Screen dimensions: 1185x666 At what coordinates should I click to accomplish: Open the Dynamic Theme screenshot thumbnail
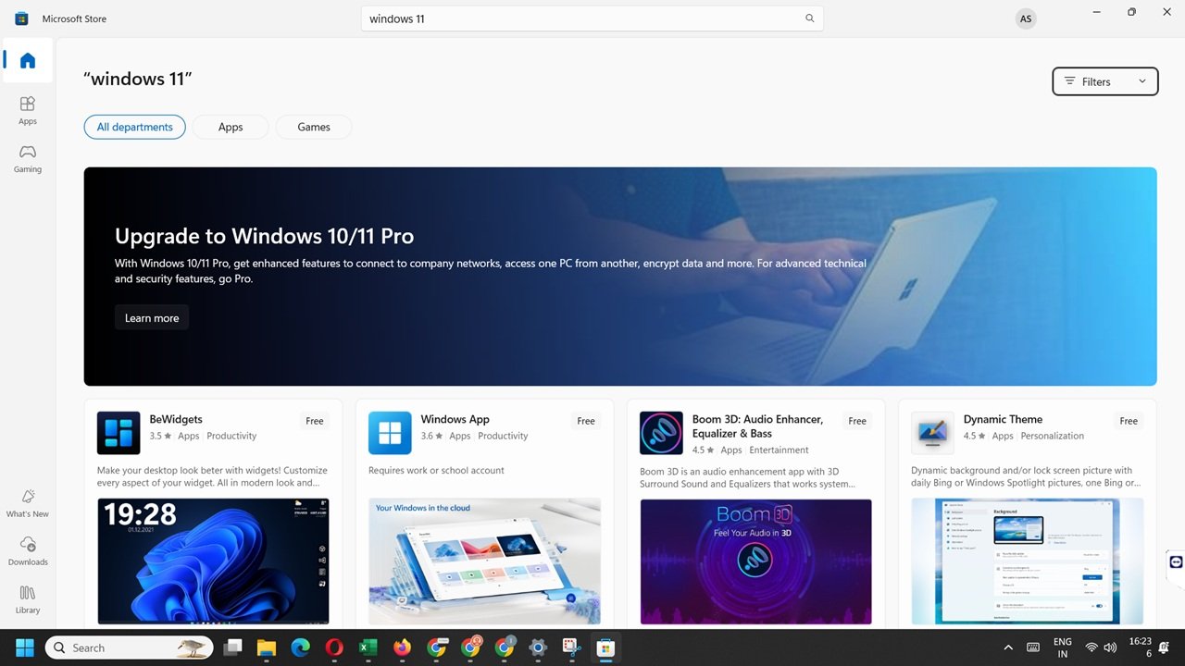pos(1027,561)
